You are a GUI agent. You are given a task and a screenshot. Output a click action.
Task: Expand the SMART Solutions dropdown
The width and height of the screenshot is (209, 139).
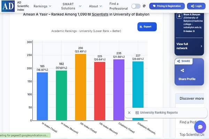(71, 6)
